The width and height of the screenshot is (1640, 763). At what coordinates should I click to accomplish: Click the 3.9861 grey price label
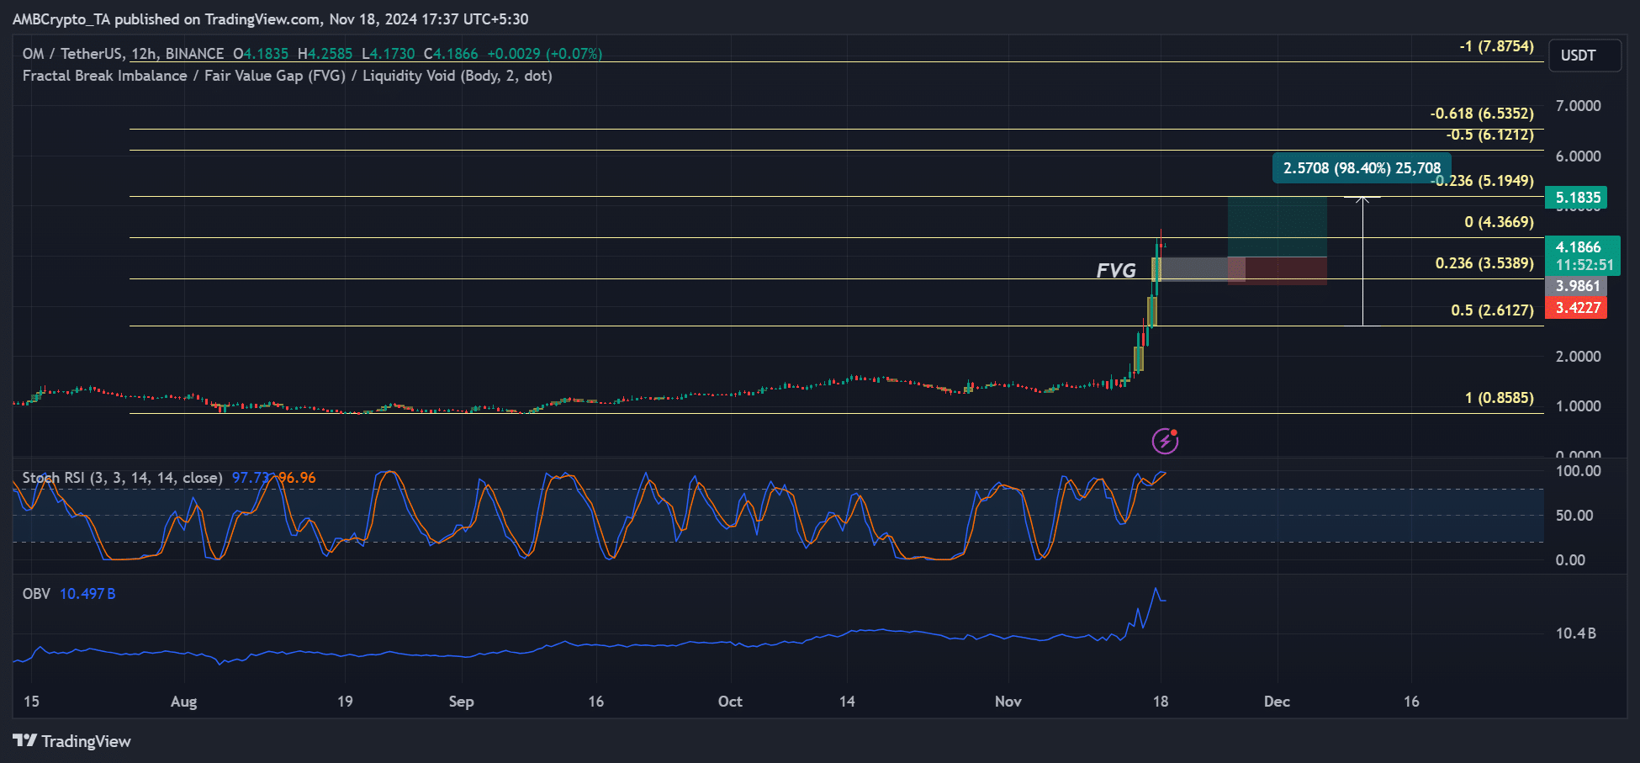tap(1576, 286)
